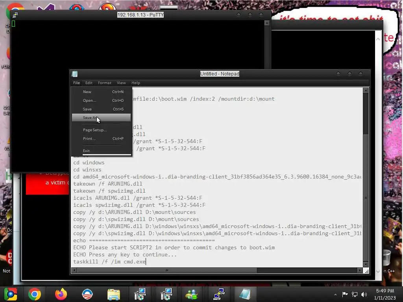Open the first installer icon in taskbar
Viewport: 403px width, 302px height.
140,294
